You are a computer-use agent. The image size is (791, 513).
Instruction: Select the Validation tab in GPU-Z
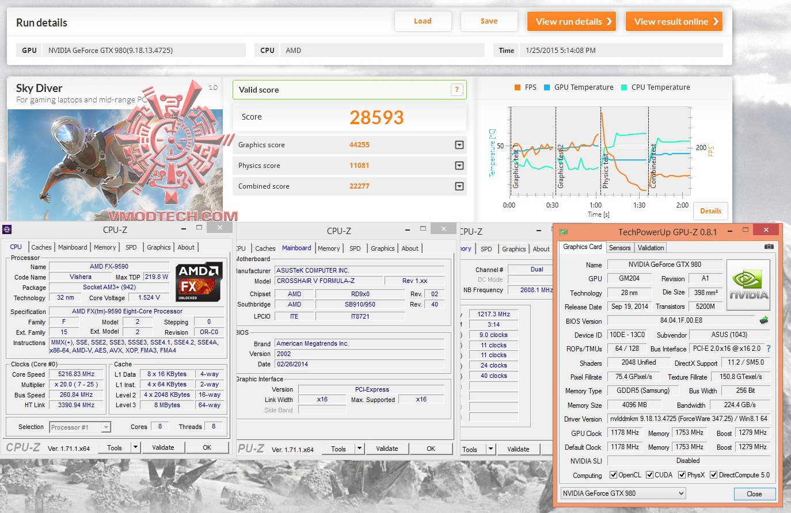651,248
